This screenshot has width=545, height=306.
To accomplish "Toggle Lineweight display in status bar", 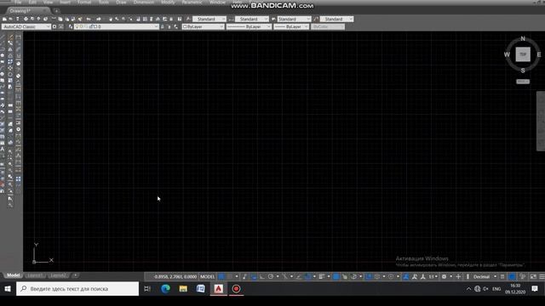I will point(322,276).
